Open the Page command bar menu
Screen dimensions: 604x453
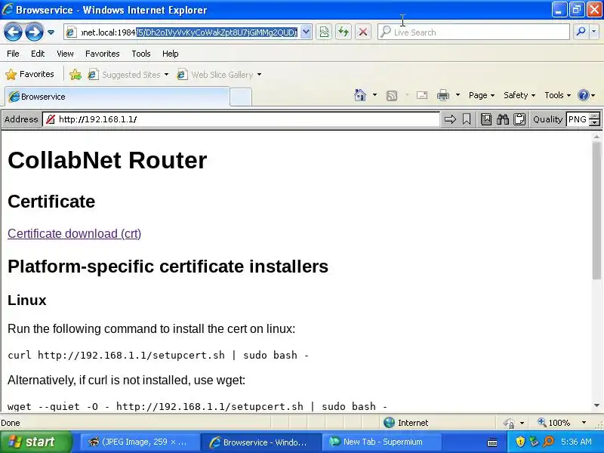pyautogui.click(x=482, y=95)
